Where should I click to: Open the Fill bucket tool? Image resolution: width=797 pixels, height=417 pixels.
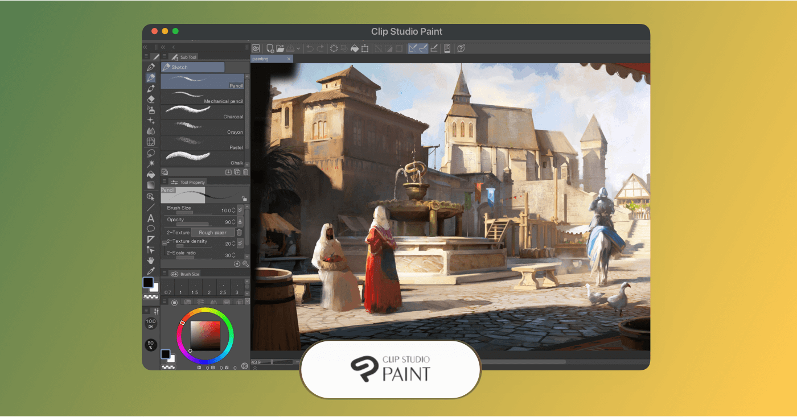pyautogui.click(x=151, y=174)
